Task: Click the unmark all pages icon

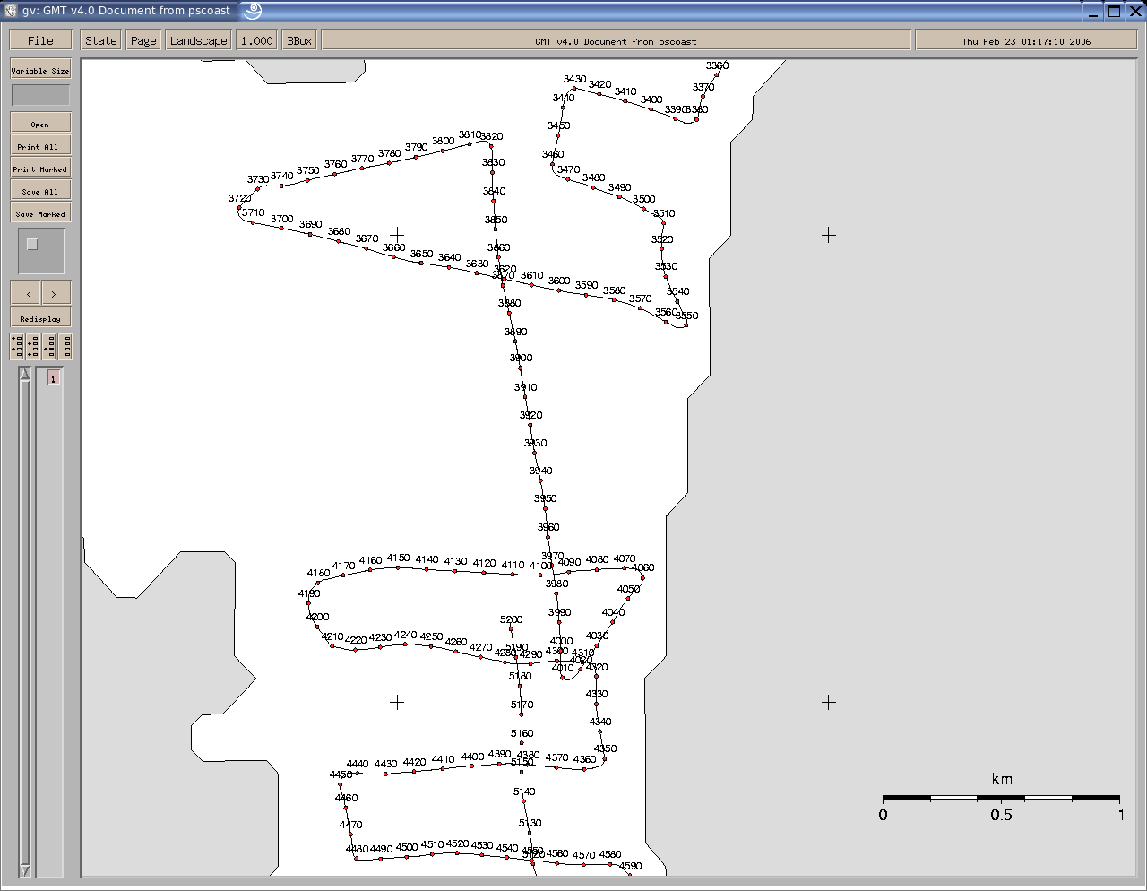Action: tap(65, 346)
